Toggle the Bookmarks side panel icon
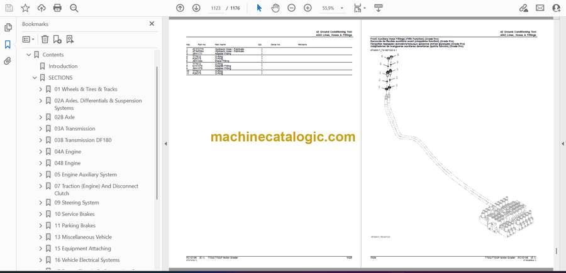This screenshot has width=566, height=273. pos(8,45)
